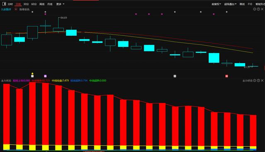Screen dimensions: 265x152
Task: Open 主力状态 panel settings icon
Action: tap(255, 81)
